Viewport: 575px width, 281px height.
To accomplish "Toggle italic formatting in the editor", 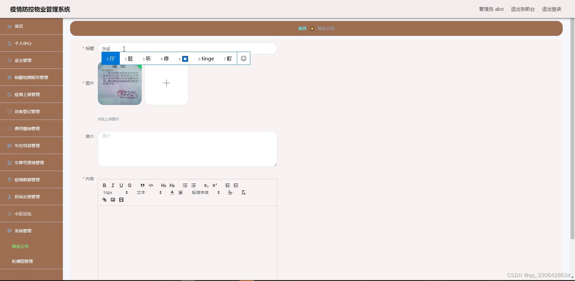I will (x=113, y=185).
